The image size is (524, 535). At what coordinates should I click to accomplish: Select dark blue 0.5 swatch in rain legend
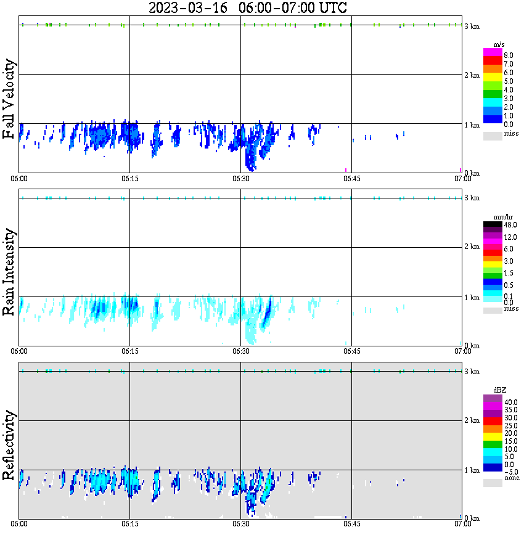coord(493,282)
